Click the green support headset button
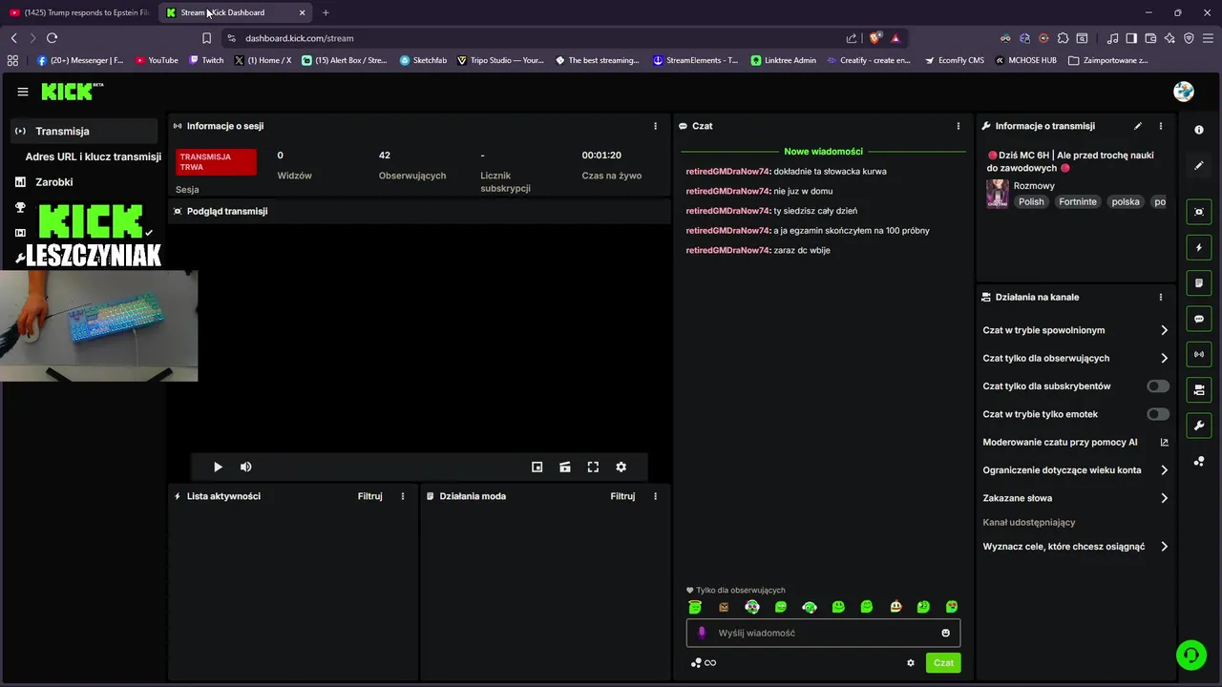Screen dimensions: 1222x687 pos(1190,655)
